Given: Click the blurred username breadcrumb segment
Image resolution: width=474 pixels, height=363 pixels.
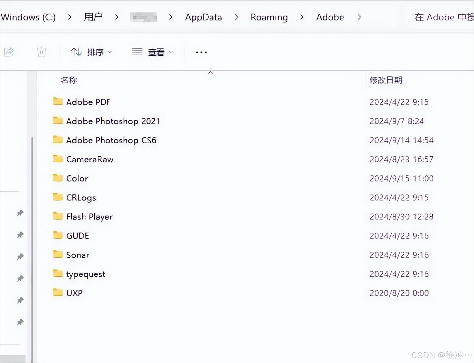Looking at the screenshot, I should coord(143,17).
